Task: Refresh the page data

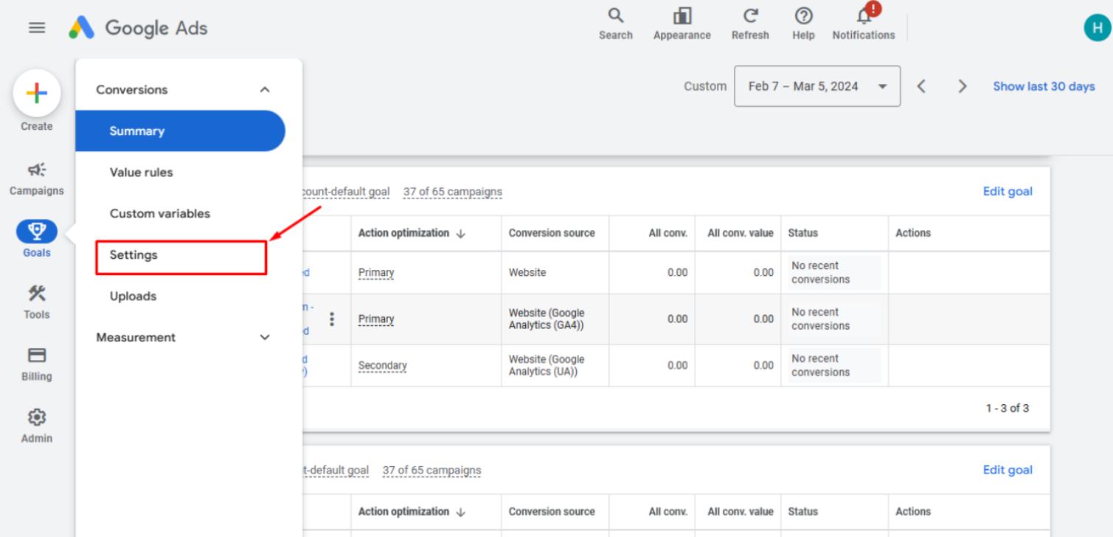Action: (x=751, y=24)
